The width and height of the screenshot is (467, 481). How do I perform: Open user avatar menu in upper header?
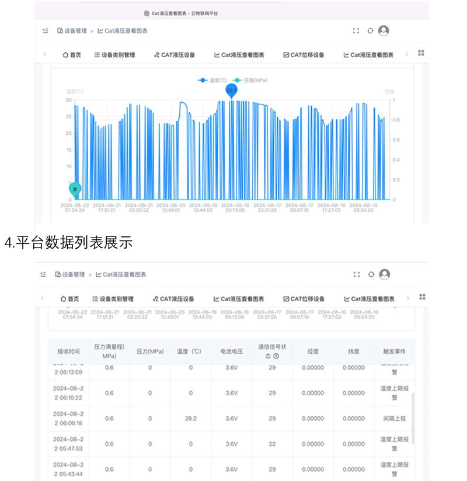(384, 31)
